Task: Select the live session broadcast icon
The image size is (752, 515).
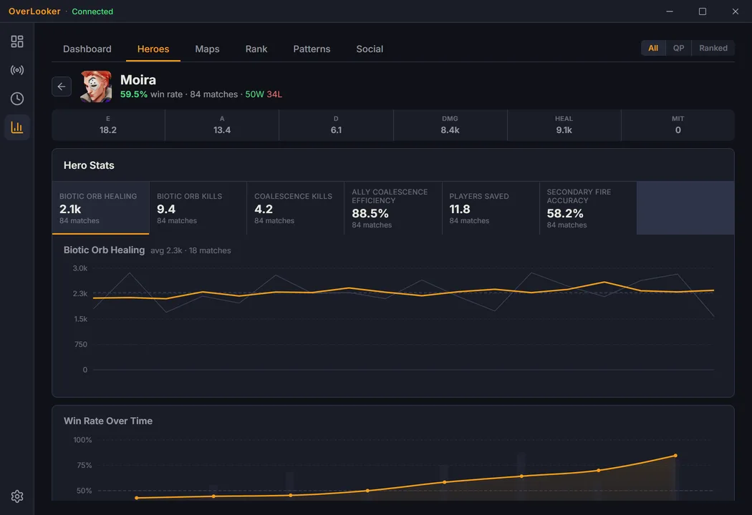Action: click(x=17, y=69)
